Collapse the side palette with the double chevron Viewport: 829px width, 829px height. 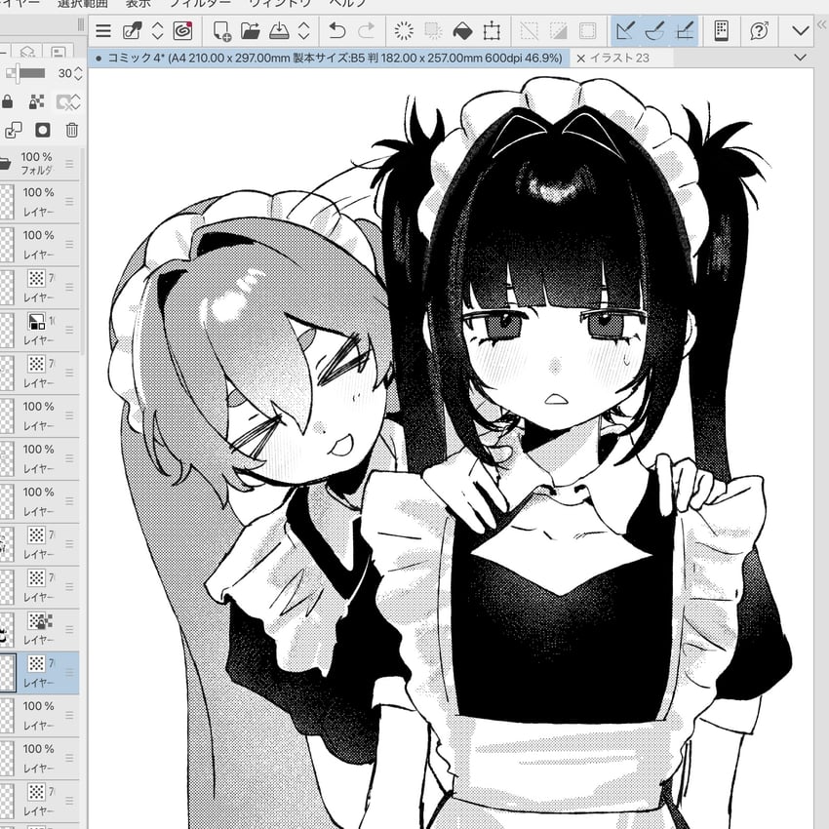(x=822, y=24)
